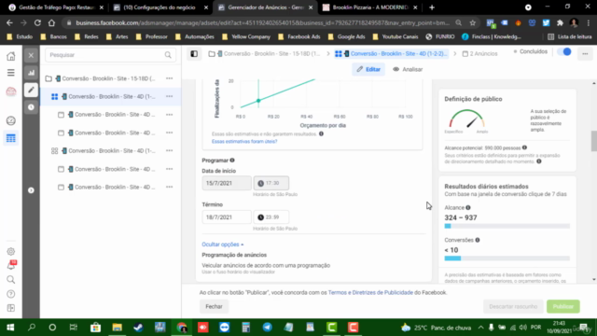The width and height of the screenshot is (597, 336).
Task: Reload the browser page
Action: tap(37, 22)
